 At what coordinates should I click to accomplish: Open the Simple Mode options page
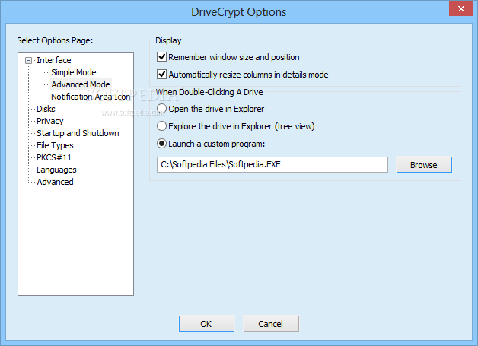pos(74,72)
